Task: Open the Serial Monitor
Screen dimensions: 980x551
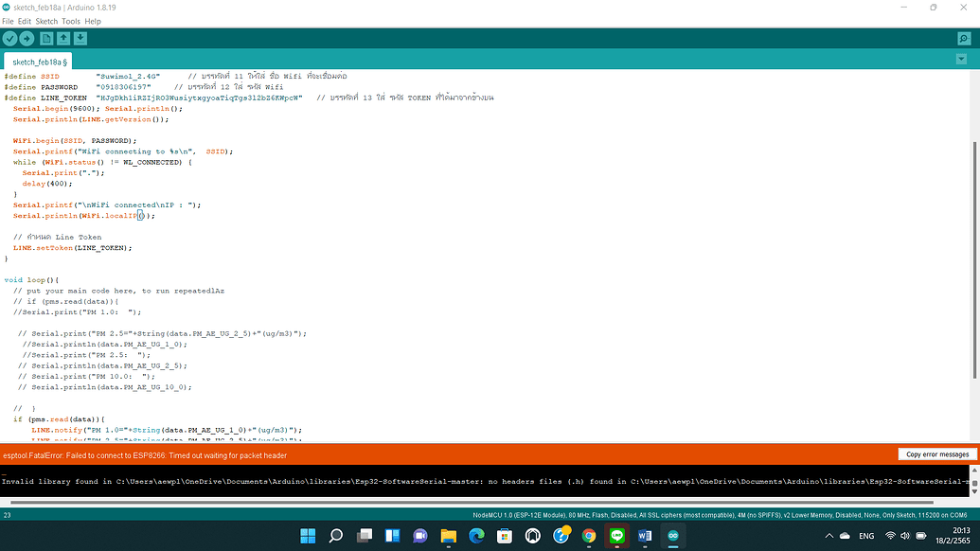Action: [964, 39]
